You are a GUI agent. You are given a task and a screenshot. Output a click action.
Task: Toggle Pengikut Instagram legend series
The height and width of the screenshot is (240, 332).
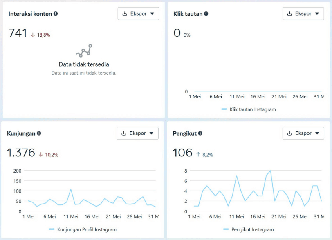(248, 229)
